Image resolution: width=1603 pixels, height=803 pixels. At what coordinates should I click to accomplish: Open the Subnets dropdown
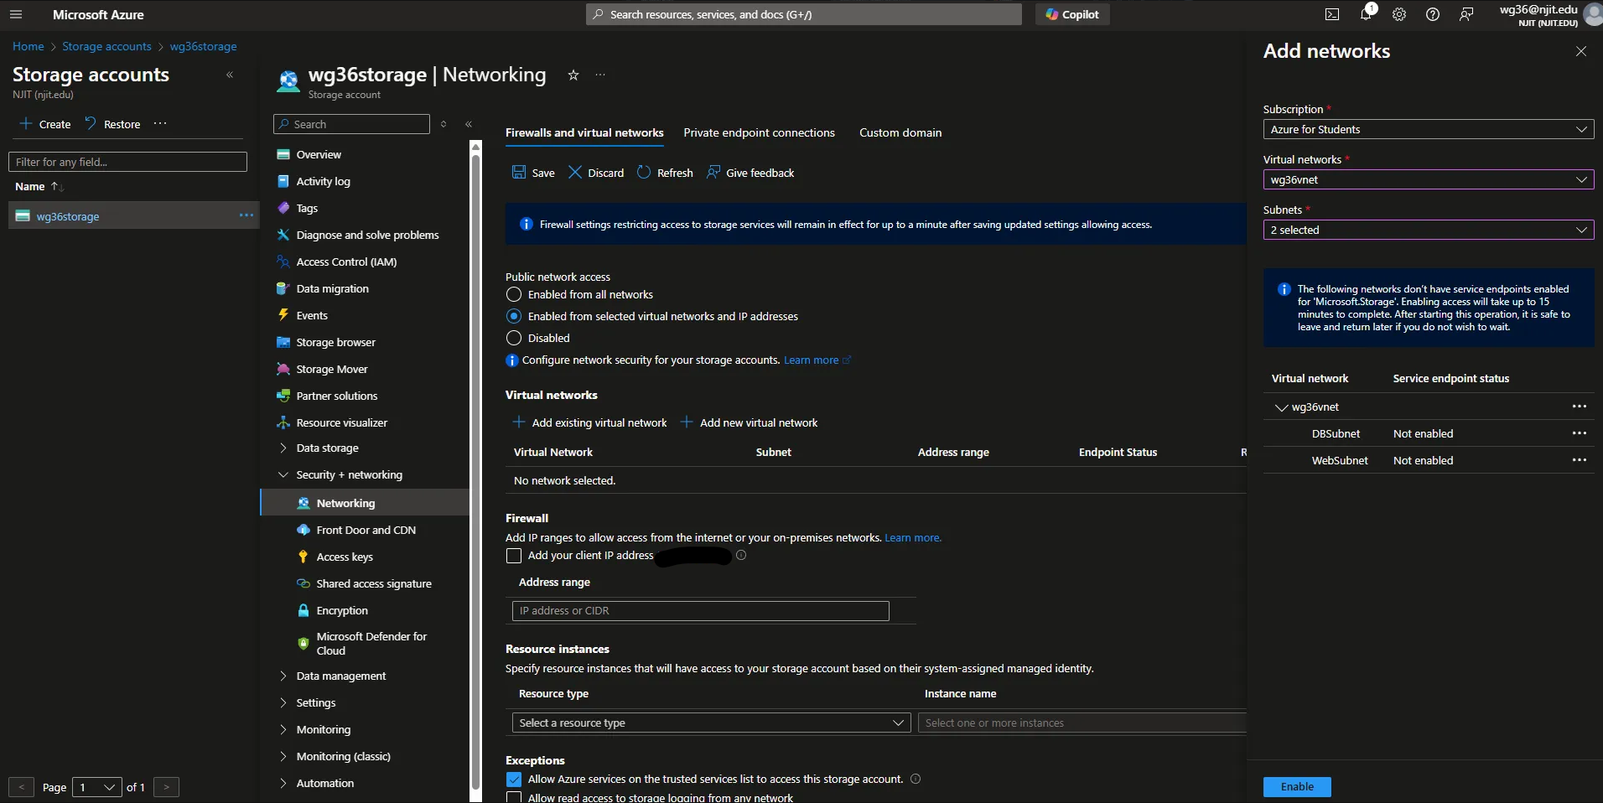click(x=1428, y=230)
